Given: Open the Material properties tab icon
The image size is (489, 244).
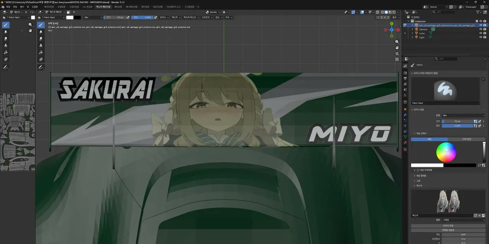Looking at the screenshot, I should pos(405,142).
